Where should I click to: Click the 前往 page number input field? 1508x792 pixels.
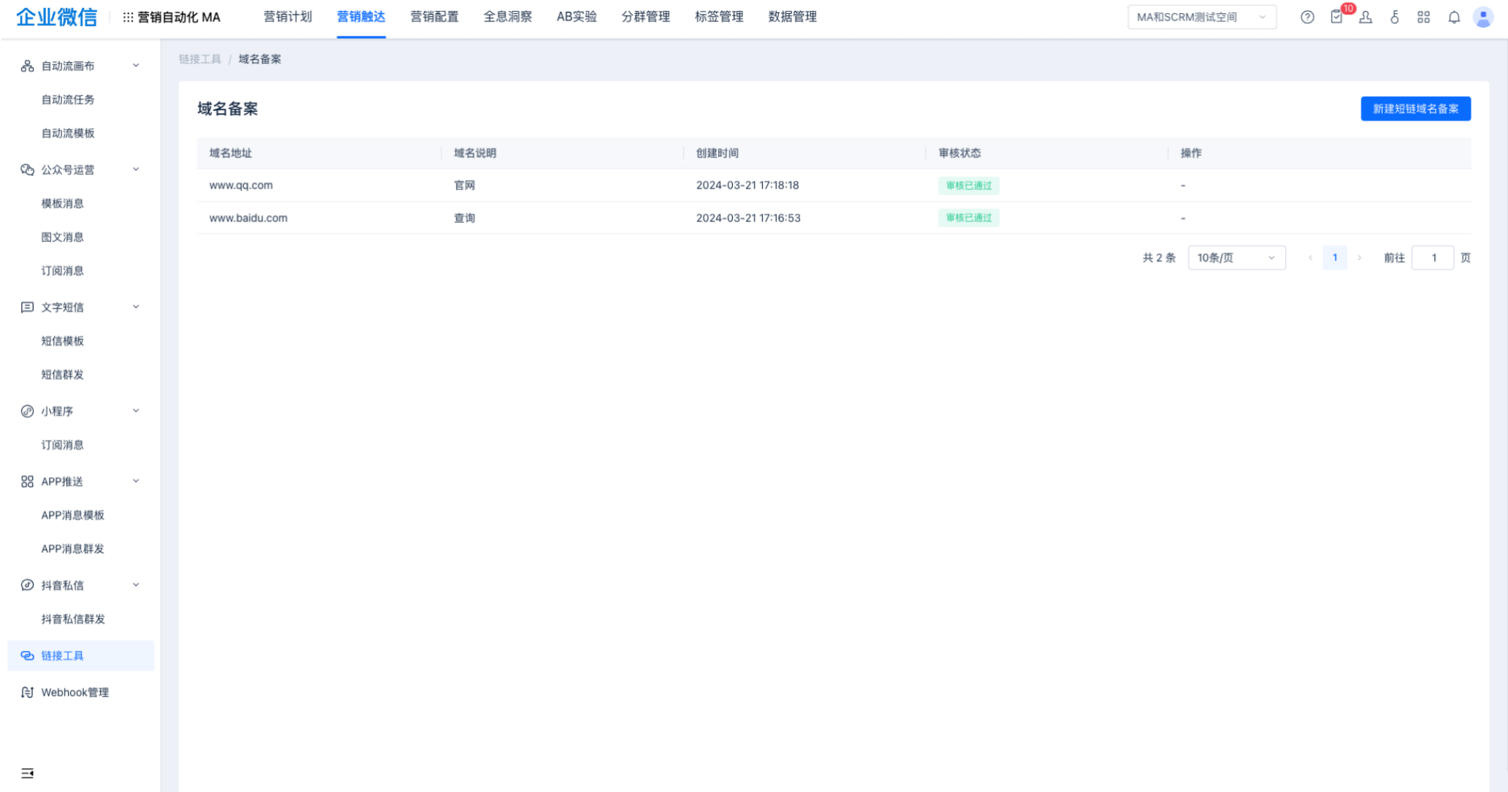pos(1433,257)
